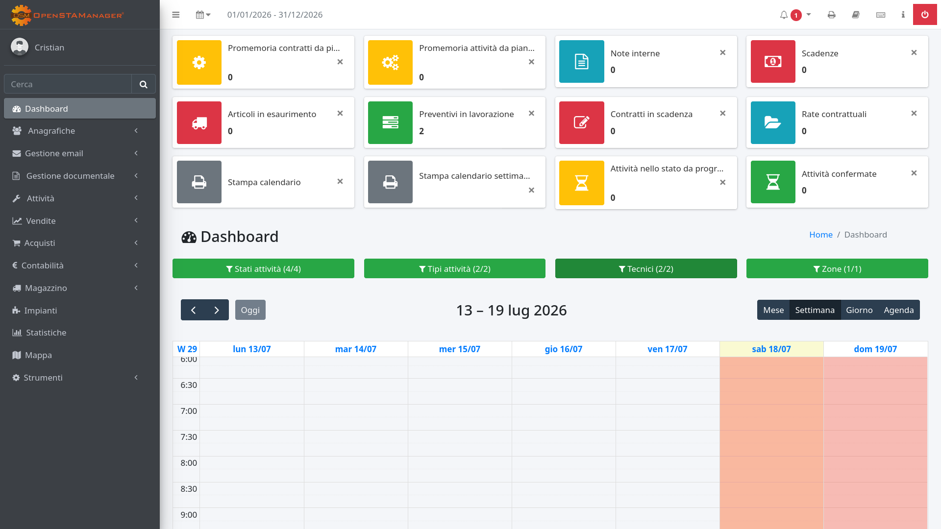Open the info icon in top bar
Viewport: 941px width, 529px height.
(x=903, y=15)
